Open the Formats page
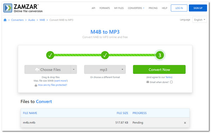 coord(104,8)
